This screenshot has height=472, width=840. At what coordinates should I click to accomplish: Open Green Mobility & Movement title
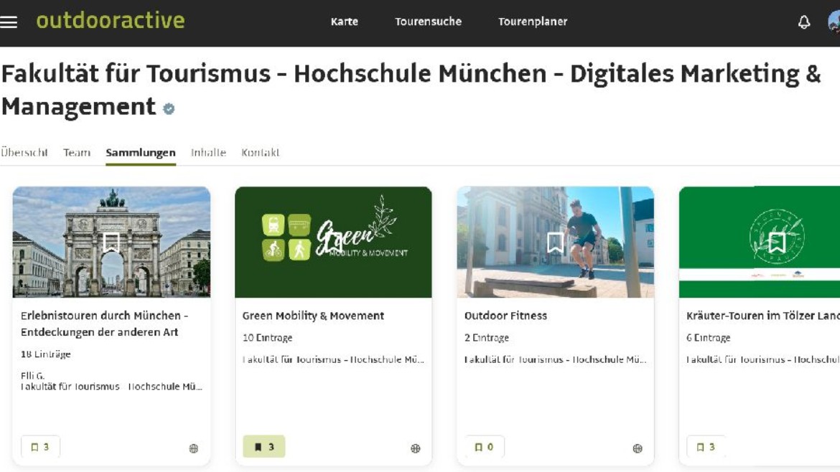click(x=313, y=316)
